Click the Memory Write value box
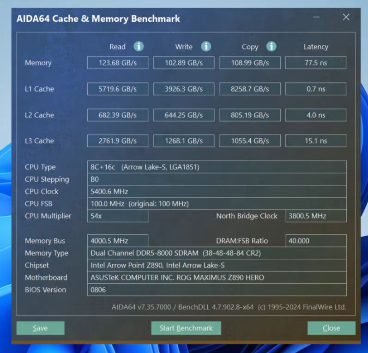Image resolution: width=368 pixels, height=353 pixels. click(184, 63)
